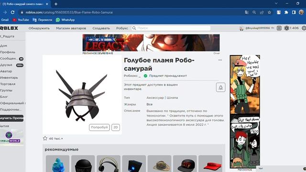This screenshot has height=172, width=306.
Task: Click the Legacy banner advertisement
Action: (151, 43)
